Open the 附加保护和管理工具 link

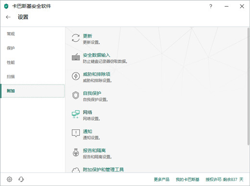tap(103, 170)
